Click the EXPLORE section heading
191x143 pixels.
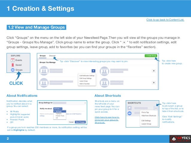(x=16, y=56)
